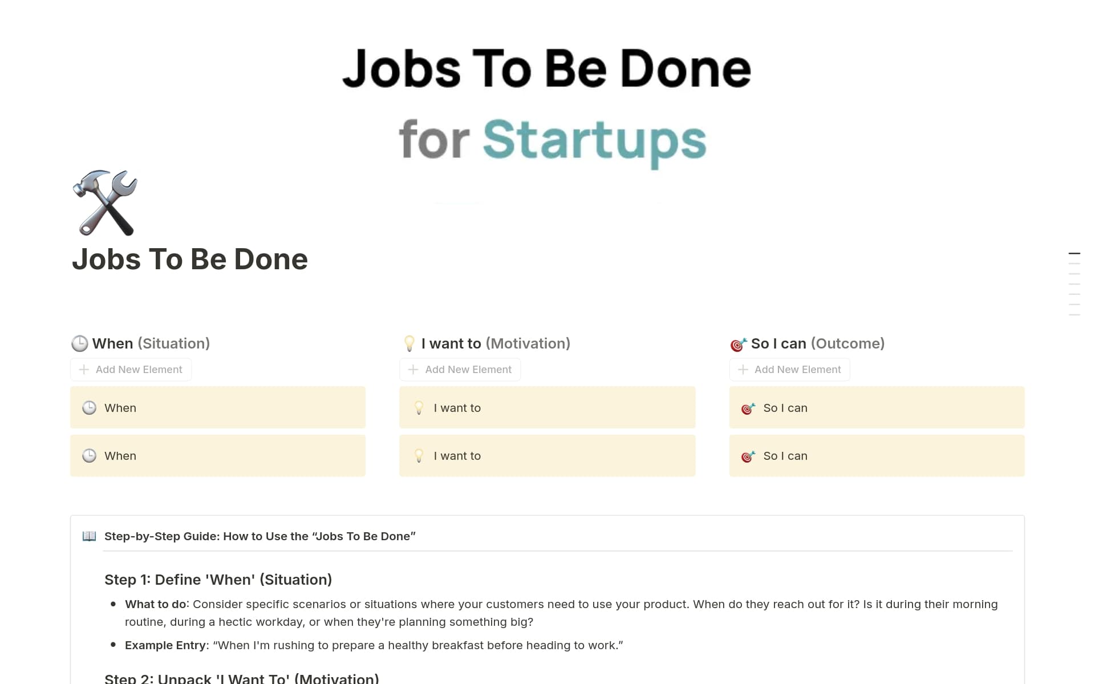The height and width of the screenshot is (684, 1095).
Task: Click the clock icon inside the first 'When' card
Action: pyautogui.click(x=90, y=408)
